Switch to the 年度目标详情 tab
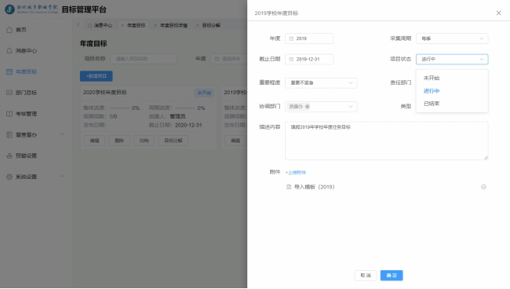 click(x=173, y=25)
